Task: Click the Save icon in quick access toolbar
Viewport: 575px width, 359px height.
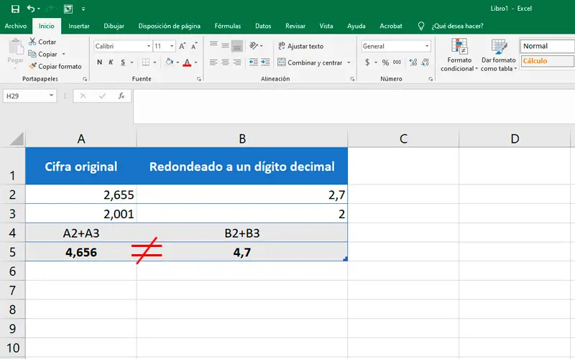Action: coord(15,9)
